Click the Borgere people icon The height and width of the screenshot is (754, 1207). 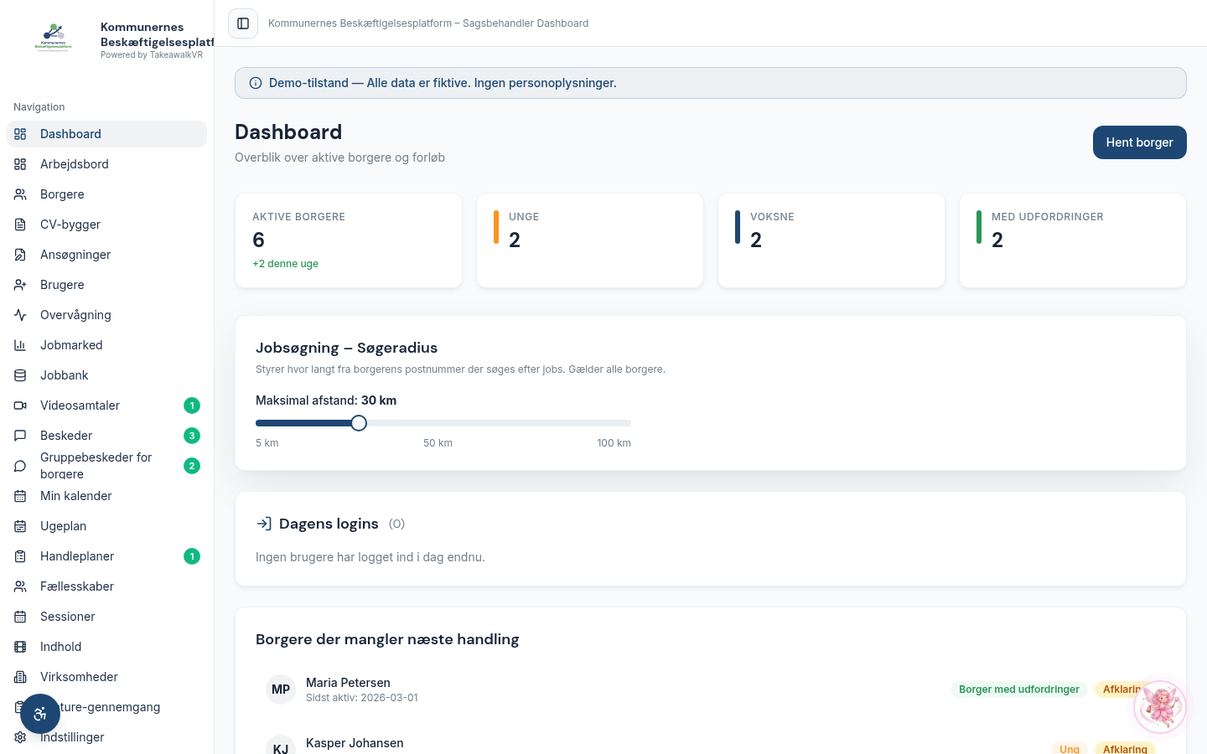tap(20, 194)
